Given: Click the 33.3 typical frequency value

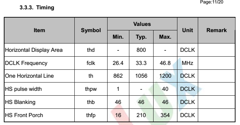Looking at the screenshot, I should (141, 63).
